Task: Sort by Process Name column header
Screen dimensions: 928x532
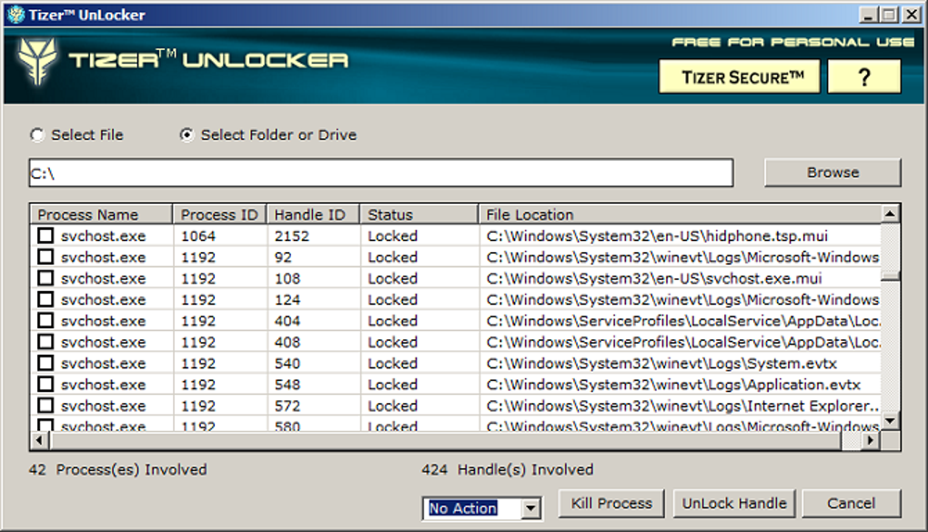Action: 101,215
